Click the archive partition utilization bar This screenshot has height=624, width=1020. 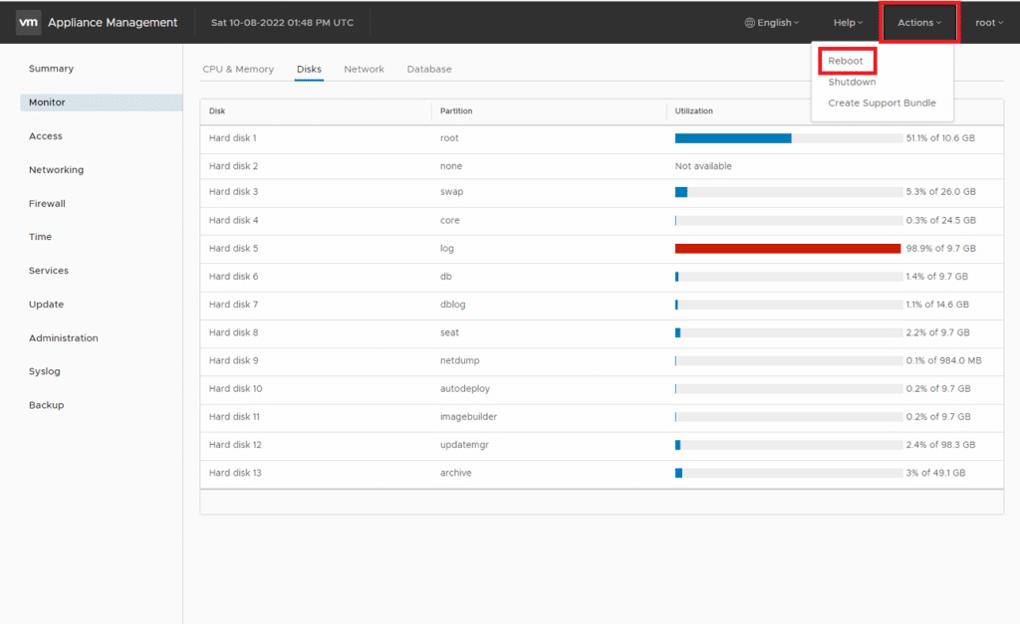click(x=789, y=473)
